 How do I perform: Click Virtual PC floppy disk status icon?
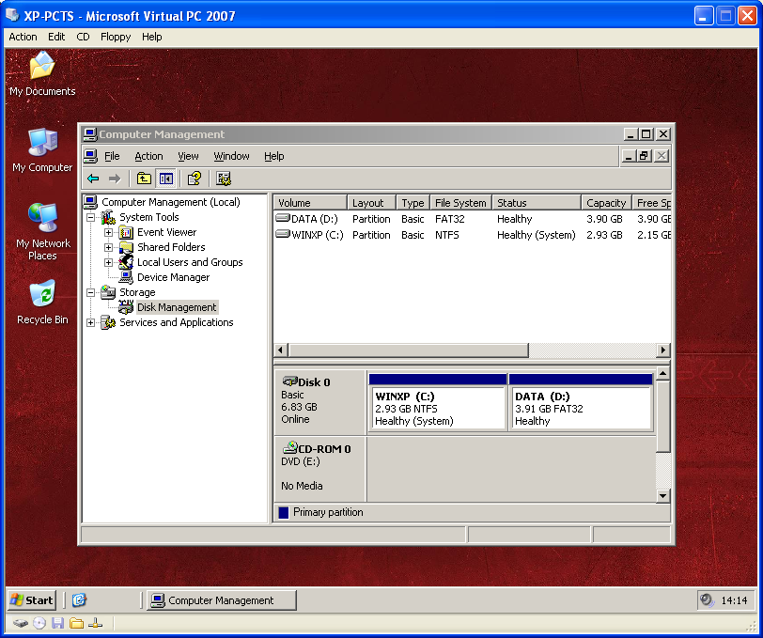pos(58,623)
